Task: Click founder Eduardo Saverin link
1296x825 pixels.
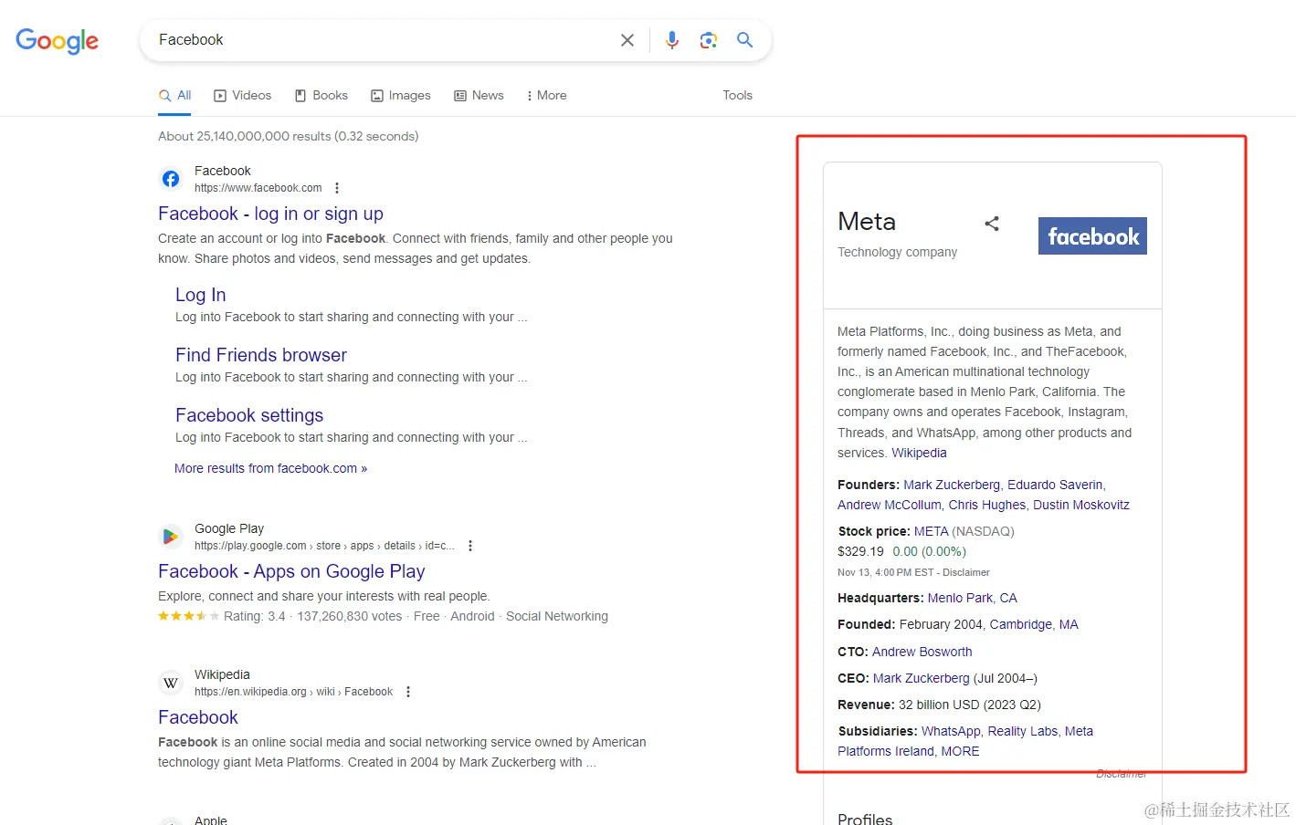Action: coord(1055,485)
